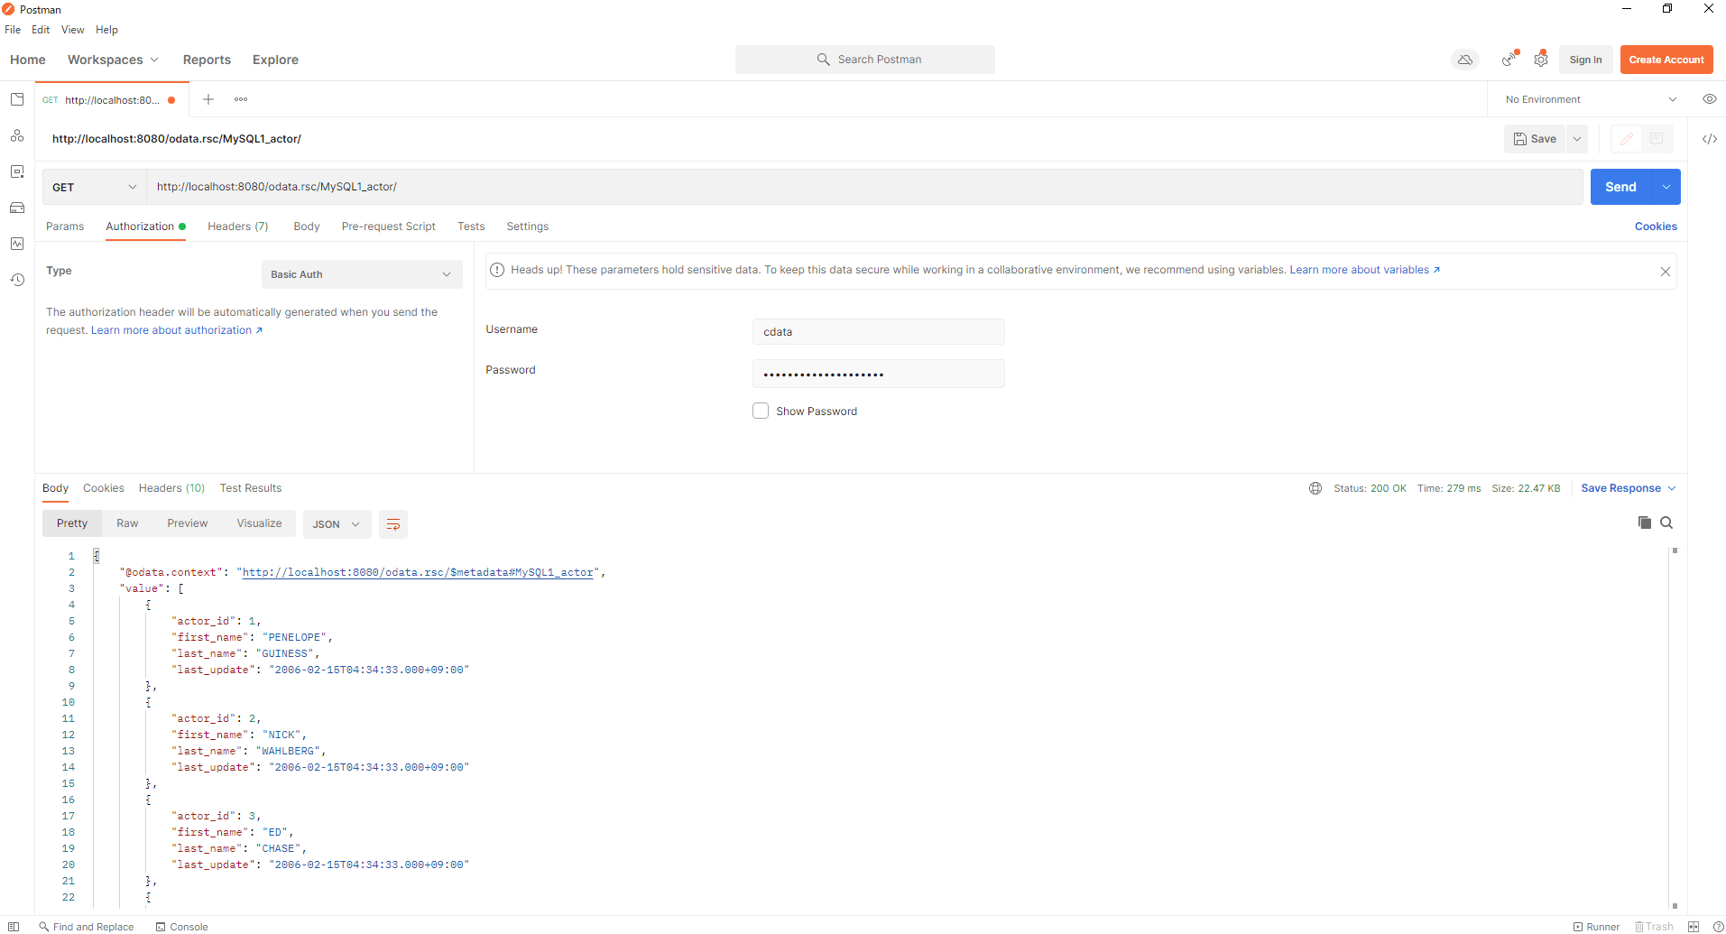Copy the response body to clipboard
The width and height of the screenshot is (1726, 934).
pyautogui.click(x=1645, y=522)
